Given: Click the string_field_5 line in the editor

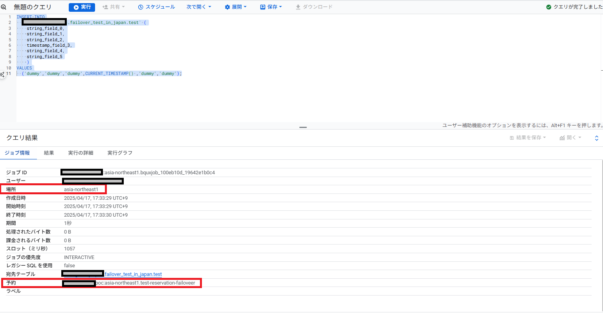Looking at the screenshot, I should pos(44,57).
